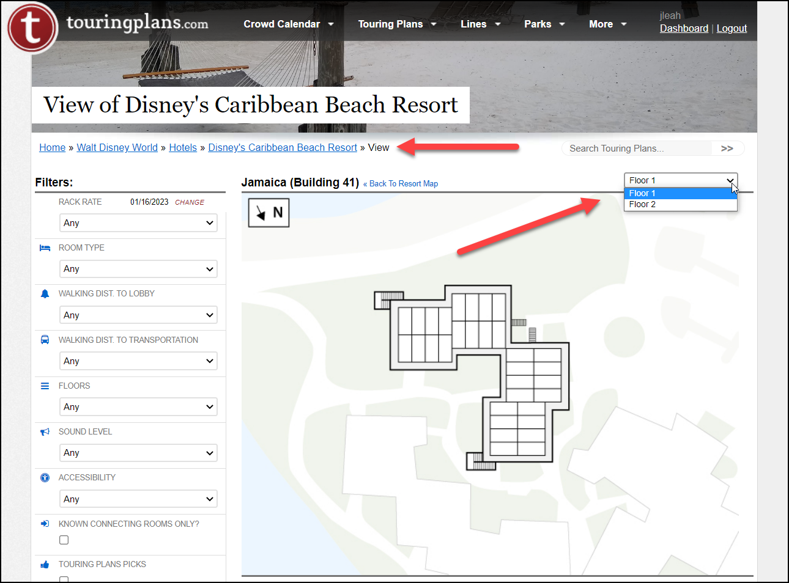Click the bus icon beside Walking Dist. to Transportation
This screenshot has height=583, width=789.
(x=45, y=340)
